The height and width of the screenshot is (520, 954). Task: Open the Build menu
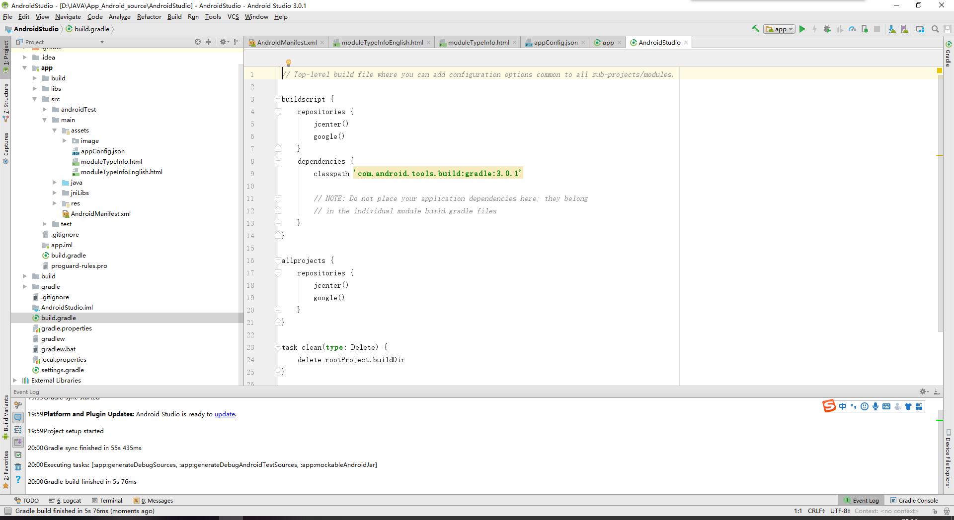coord(174,16)
